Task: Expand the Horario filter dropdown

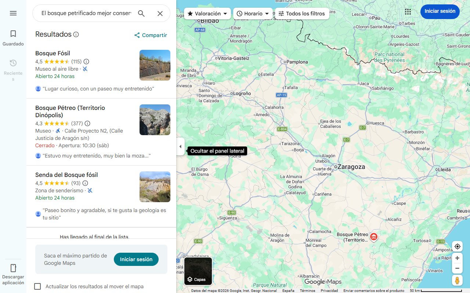Action: point(253,14)
